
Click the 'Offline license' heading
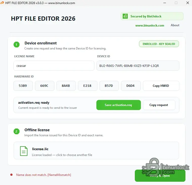coord(37,130)
